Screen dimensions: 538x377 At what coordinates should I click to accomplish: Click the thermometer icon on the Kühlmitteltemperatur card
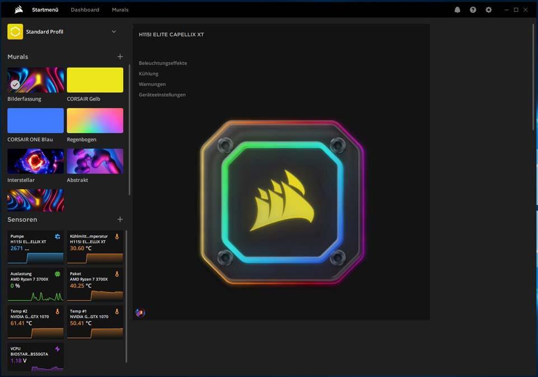point(117,237)
